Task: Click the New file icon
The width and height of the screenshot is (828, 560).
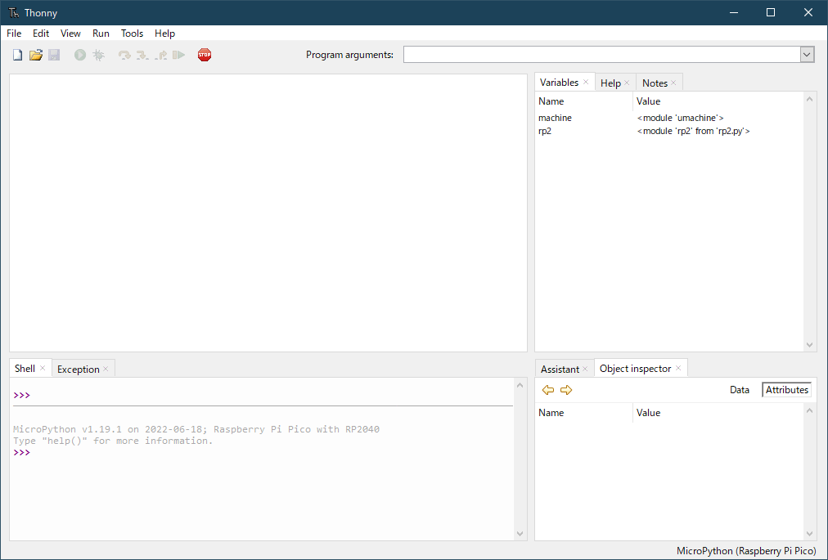Action: [17, 55]
